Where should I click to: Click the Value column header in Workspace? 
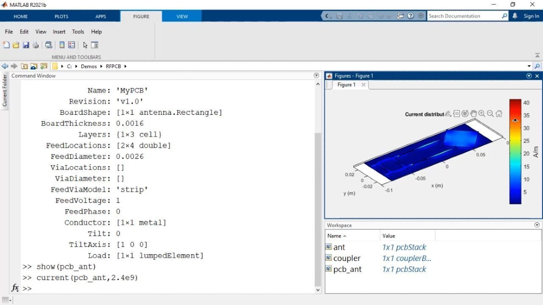click(408, 236)
